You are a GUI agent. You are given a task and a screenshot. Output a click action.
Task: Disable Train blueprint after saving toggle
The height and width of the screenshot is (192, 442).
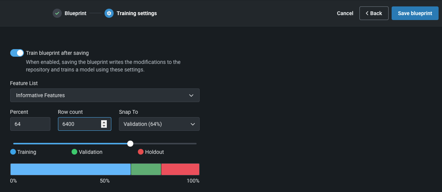(x=17, y=53)
